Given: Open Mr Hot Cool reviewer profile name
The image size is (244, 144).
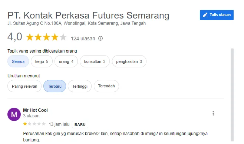Looking at the screenshot, I should pyautogui.click(x=35, y=110).
